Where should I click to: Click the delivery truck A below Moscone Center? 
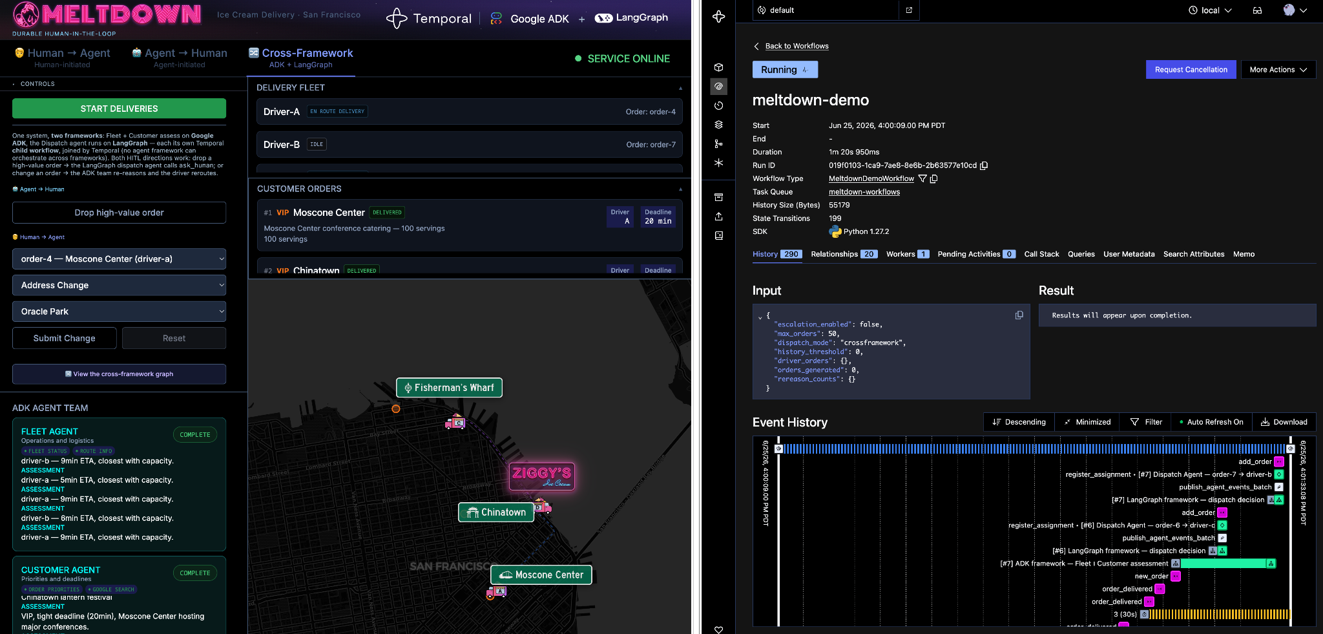point(496,591)
